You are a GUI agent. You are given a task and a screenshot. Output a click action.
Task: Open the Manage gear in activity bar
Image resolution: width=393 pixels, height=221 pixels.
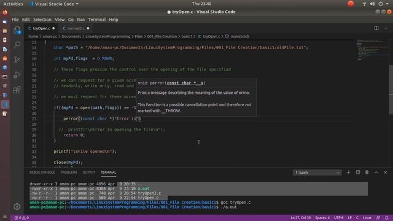[x=17, y=207]
